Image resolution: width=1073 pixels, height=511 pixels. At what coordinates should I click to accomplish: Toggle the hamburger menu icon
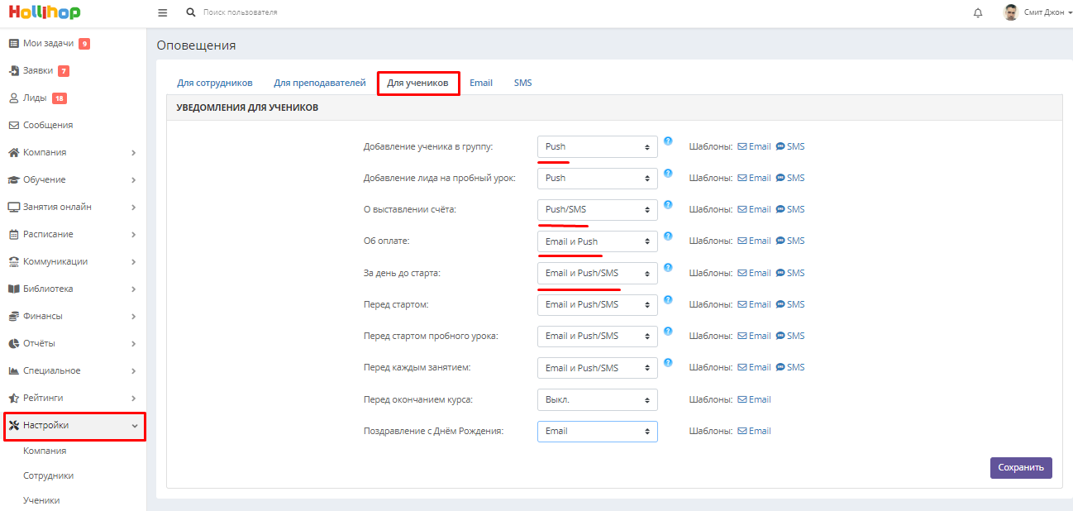tap(162, 12)
